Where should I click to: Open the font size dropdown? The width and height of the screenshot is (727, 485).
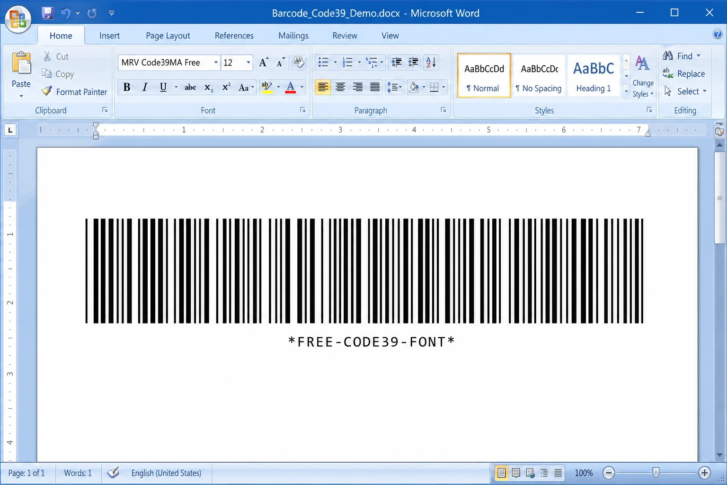tap(248, 63)
